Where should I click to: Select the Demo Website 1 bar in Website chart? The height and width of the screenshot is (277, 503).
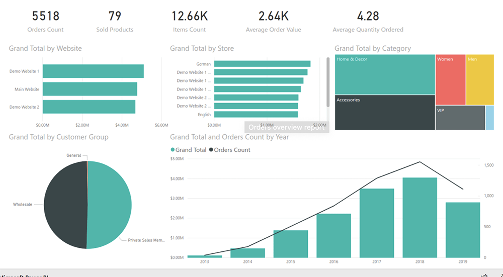[x=93, y=71]
